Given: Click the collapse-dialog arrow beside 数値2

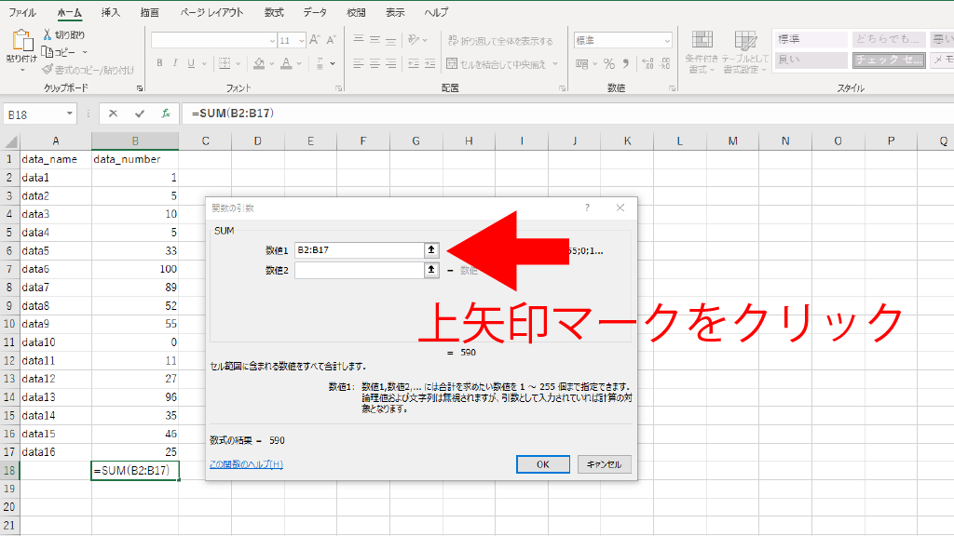Looking at the screenshot, I should 431,270.
